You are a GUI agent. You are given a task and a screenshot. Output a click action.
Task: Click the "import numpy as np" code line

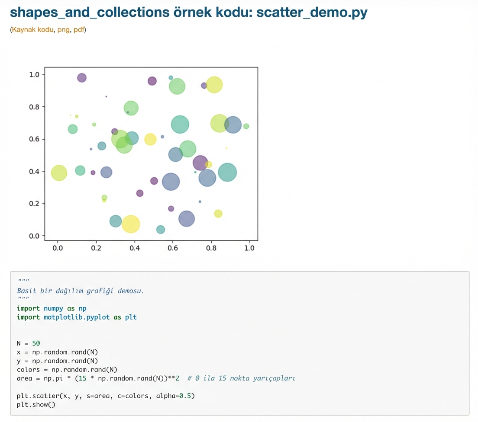click(52, 308)
